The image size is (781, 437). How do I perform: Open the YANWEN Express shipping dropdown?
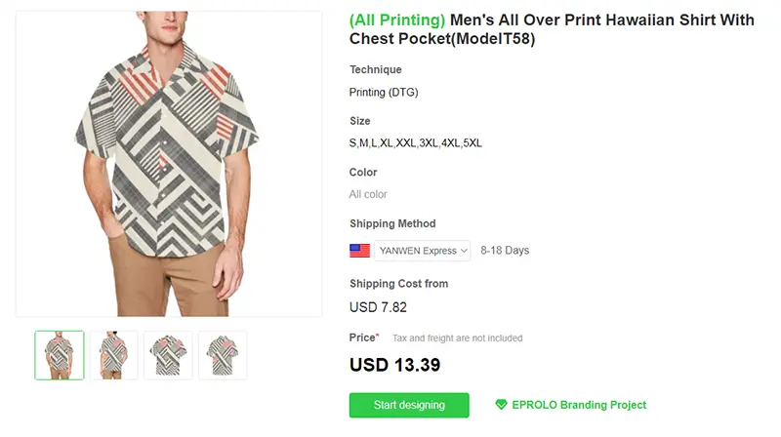[423, 251]
